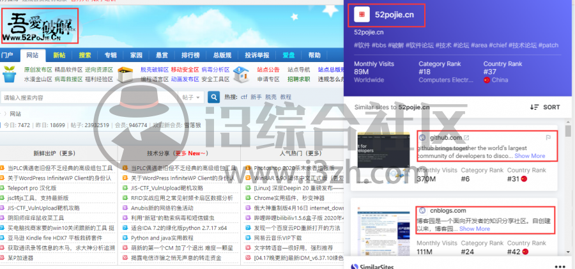Open the 站点公告 link

(x=268, y=70)
